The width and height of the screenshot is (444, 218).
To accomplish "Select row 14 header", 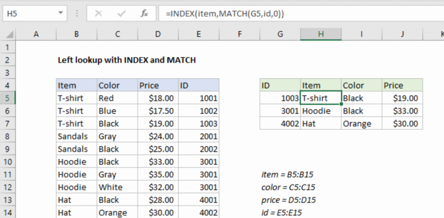I will (8, 213).
